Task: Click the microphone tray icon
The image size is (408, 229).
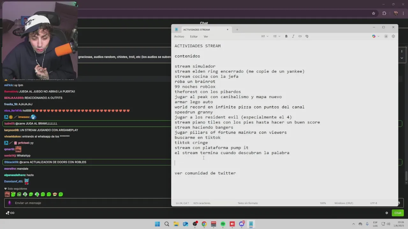Action: coord(367,224)
